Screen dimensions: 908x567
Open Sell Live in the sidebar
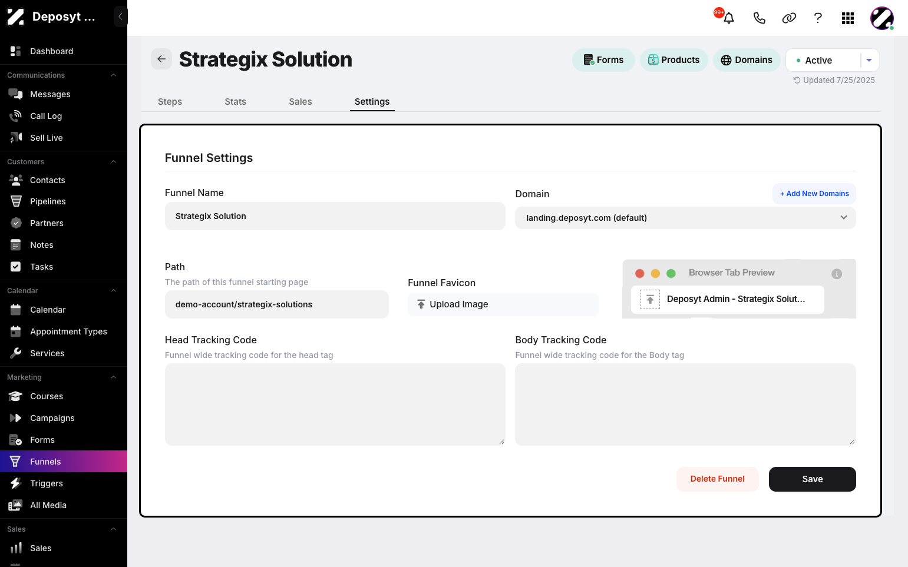point(64,138)
